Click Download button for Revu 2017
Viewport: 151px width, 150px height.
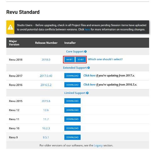(x=73, y=76)
